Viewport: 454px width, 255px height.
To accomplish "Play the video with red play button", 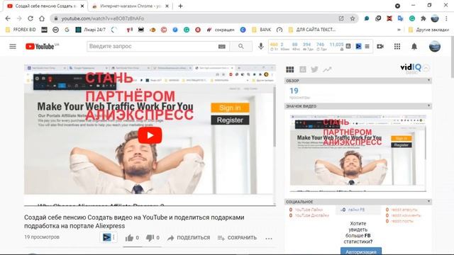I will (x=150, y=135).
